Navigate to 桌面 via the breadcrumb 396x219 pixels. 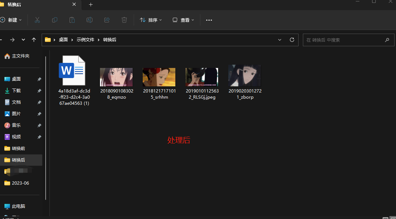pyautogui.click(x=63, y=39)
